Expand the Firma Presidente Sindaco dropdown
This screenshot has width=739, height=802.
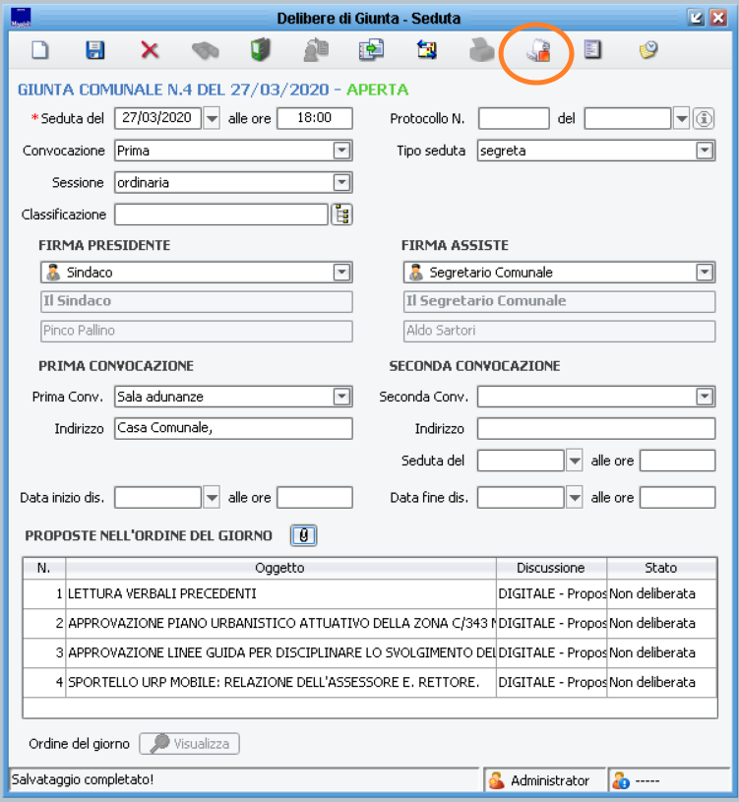tap(341, 273)
